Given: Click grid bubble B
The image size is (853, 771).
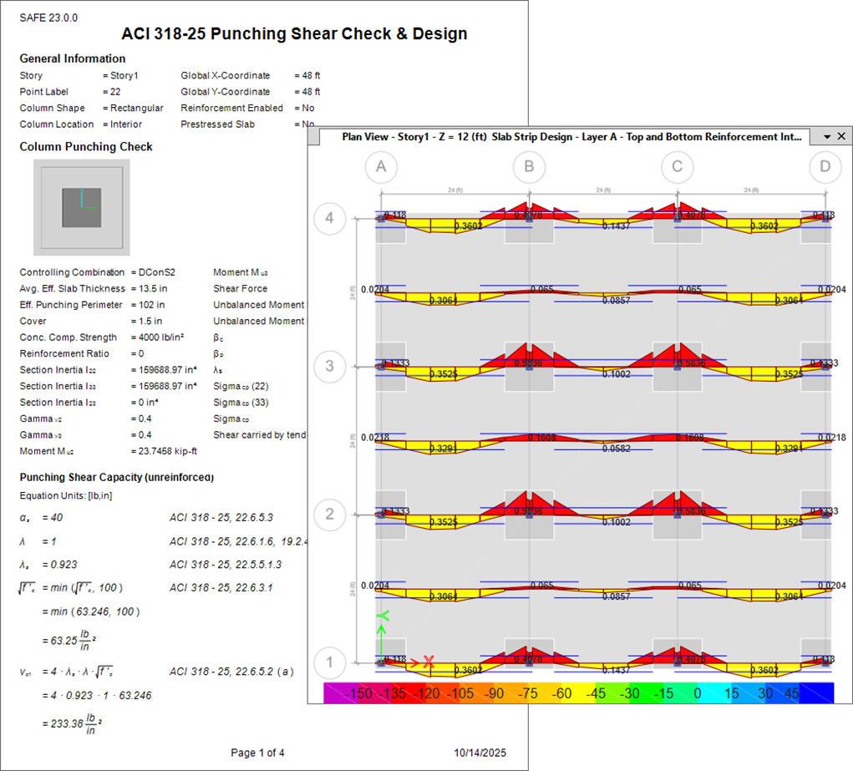Looking at the screenshot, I should (x=529, y=167).
